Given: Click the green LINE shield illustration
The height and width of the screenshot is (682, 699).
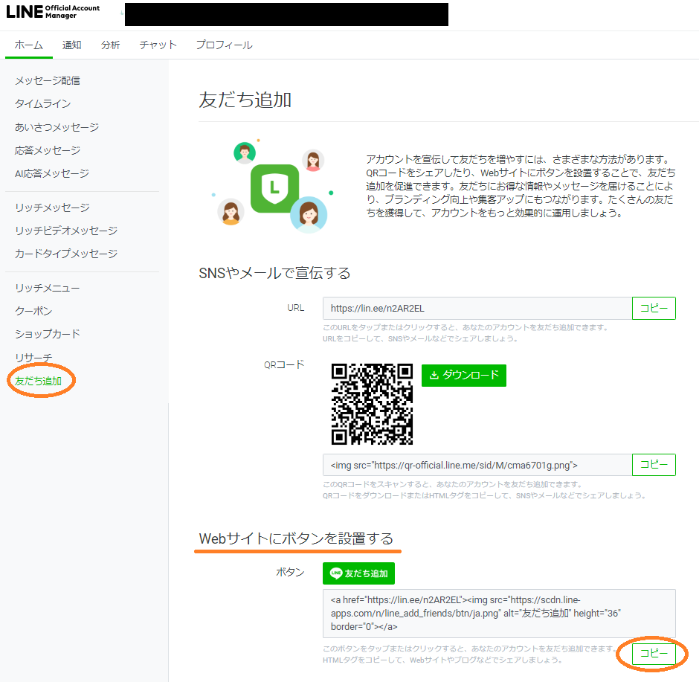Looking at the screenshot, I should point(274,188).
